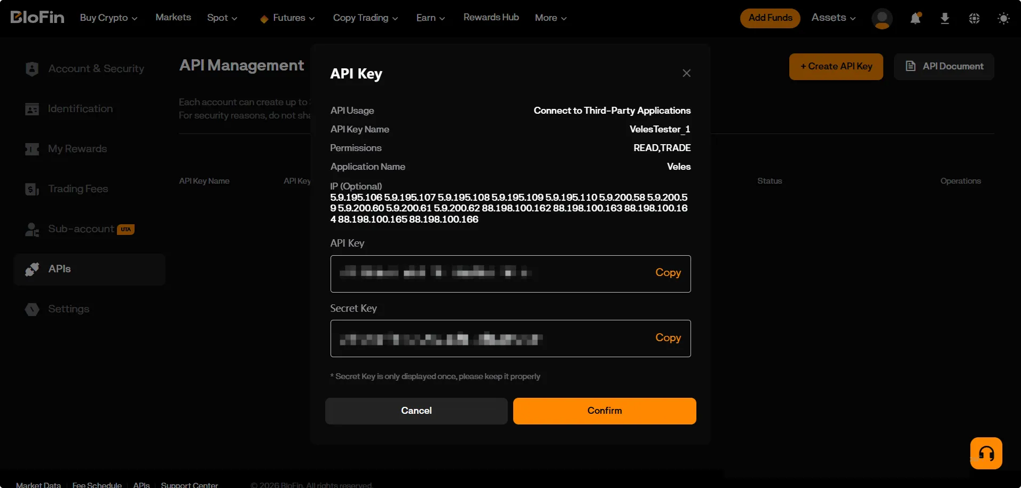This screenshot has width=1021, height=488.
Task: Click the Settings sidebar icon
Action: [x=32, y=309]
